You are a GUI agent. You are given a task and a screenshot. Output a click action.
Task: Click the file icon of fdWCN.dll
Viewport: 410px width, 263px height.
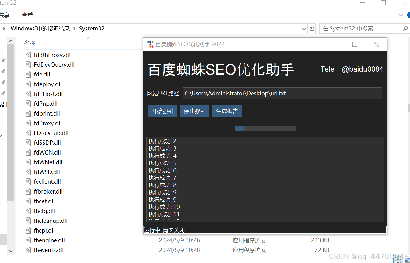(28, 153)
